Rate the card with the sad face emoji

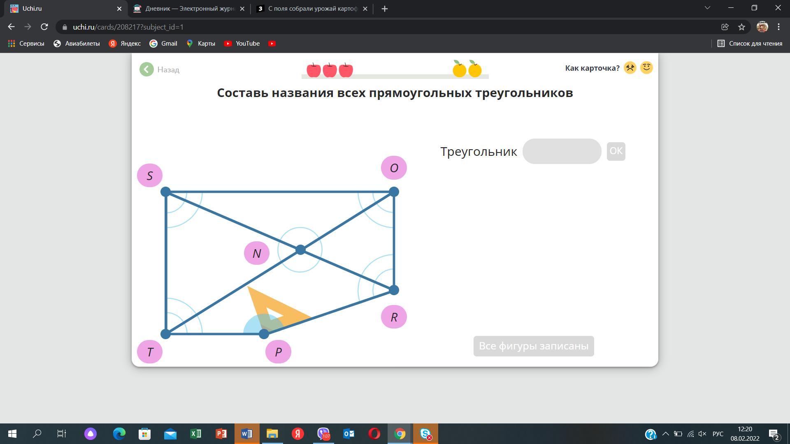(x=630, y=68)
